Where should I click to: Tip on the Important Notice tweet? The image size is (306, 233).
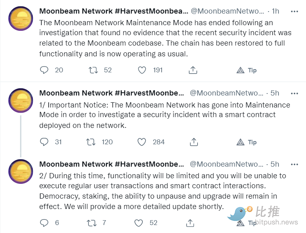point(246,142)
